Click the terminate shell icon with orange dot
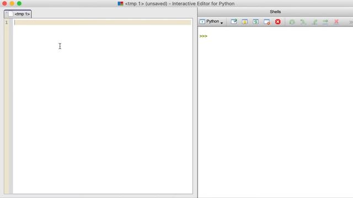353x198 pixels. [267, 22]
